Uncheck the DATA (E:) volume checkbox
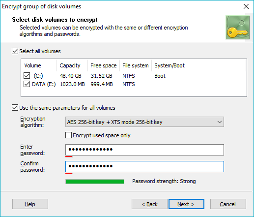Image resolution: width=254 pixels, height=217 pixels. tap(27, 84)
